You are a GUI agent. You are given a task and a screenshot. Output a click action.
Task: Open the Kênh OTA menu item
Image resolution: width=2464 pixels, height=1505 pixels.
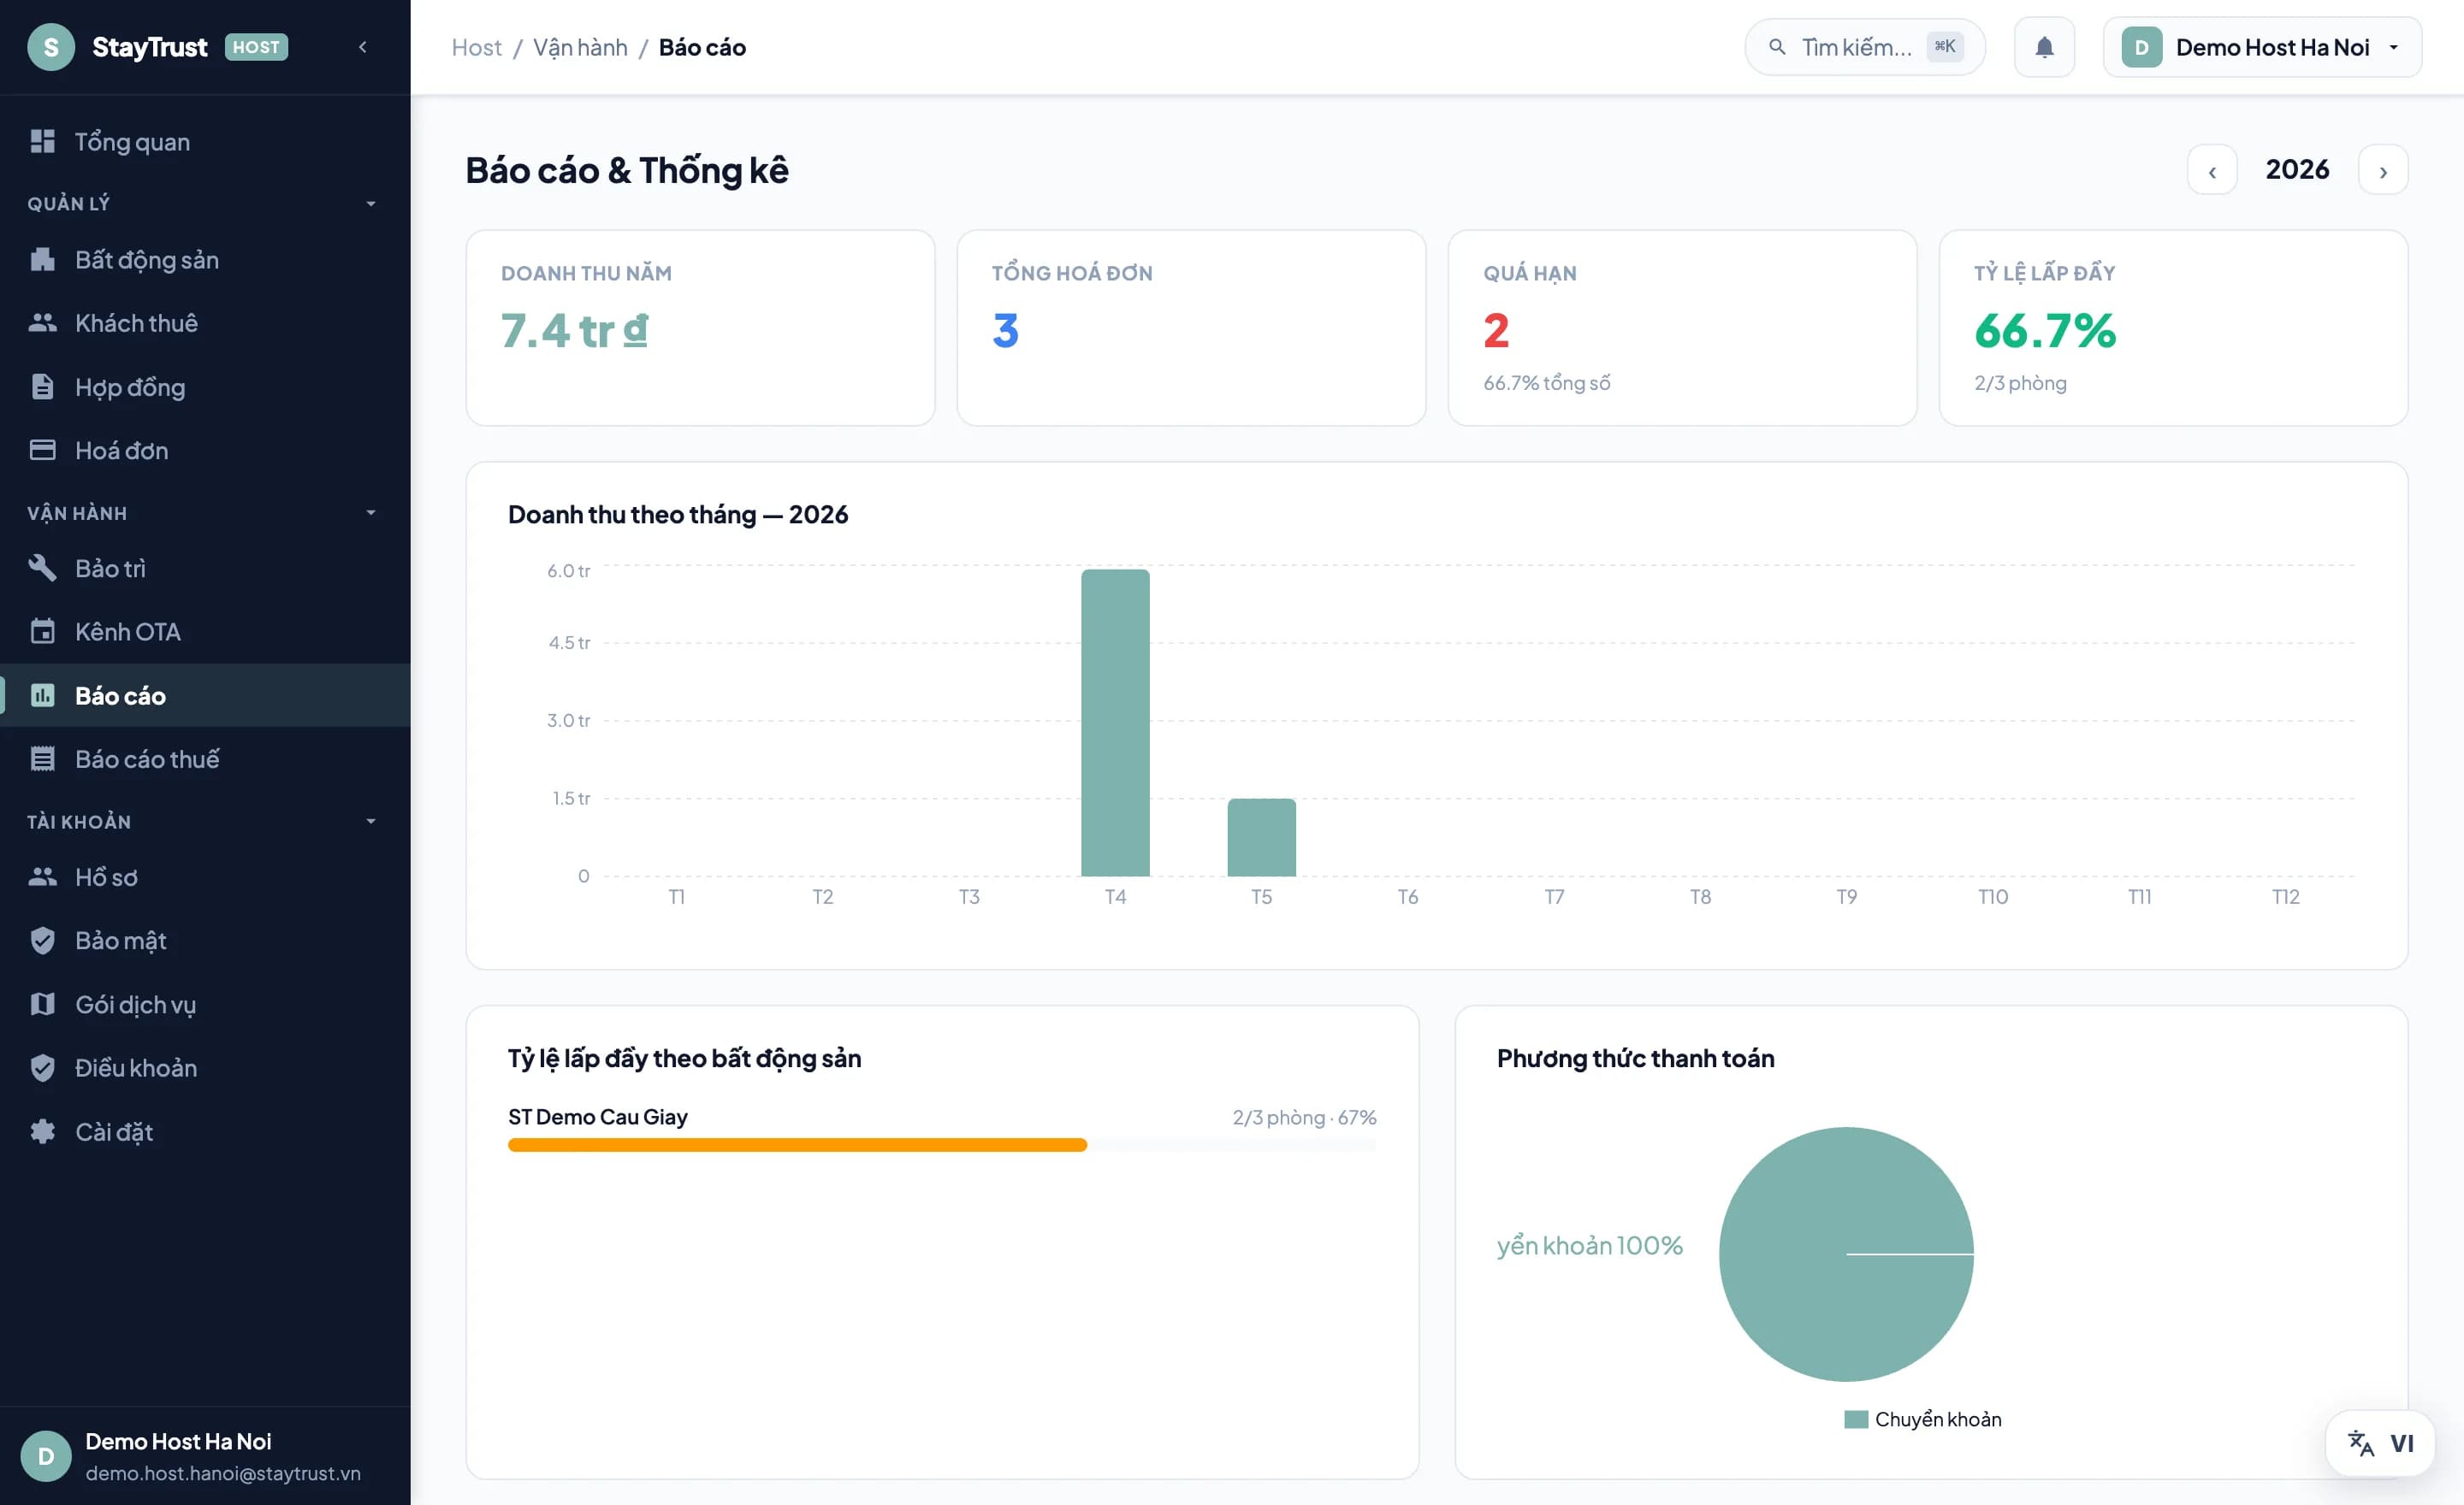coord(205,632)
